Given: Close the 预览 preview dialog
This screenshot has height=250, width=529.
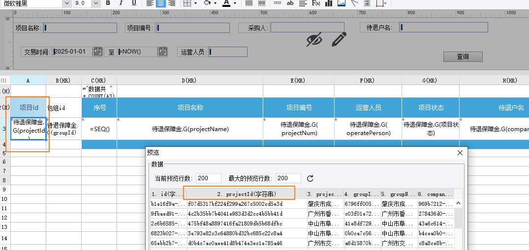Looking at the screenshot, I should 460,153.
